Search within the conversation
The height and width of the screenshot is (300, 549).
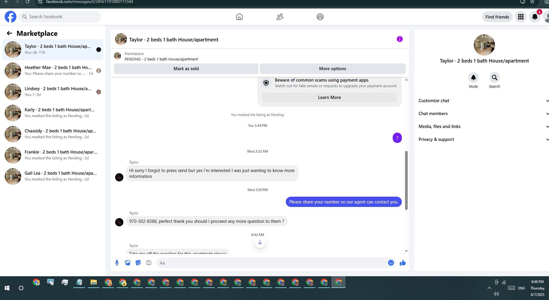point(495,77)
